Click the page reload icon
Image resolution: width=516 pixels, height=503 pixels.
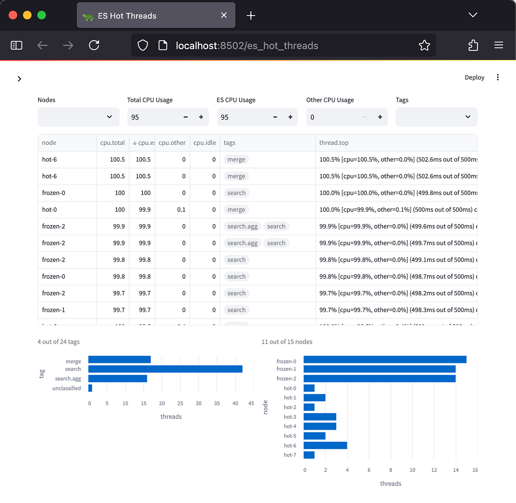point(94,45)
